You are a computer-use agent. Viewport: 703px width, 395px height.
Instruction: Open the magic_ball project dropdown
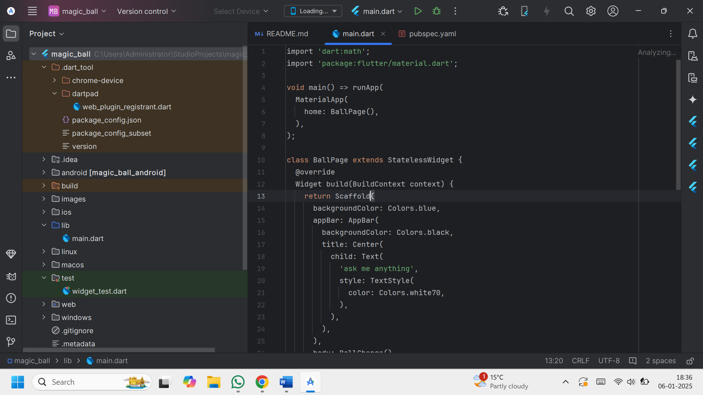click(x=77, y=11)
